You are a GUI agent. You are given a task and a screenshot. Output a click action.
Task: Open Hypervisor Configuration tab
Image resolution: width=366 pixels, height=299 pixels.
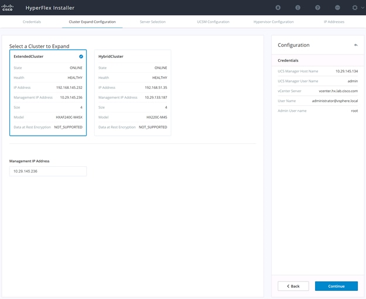pos(273,22)
